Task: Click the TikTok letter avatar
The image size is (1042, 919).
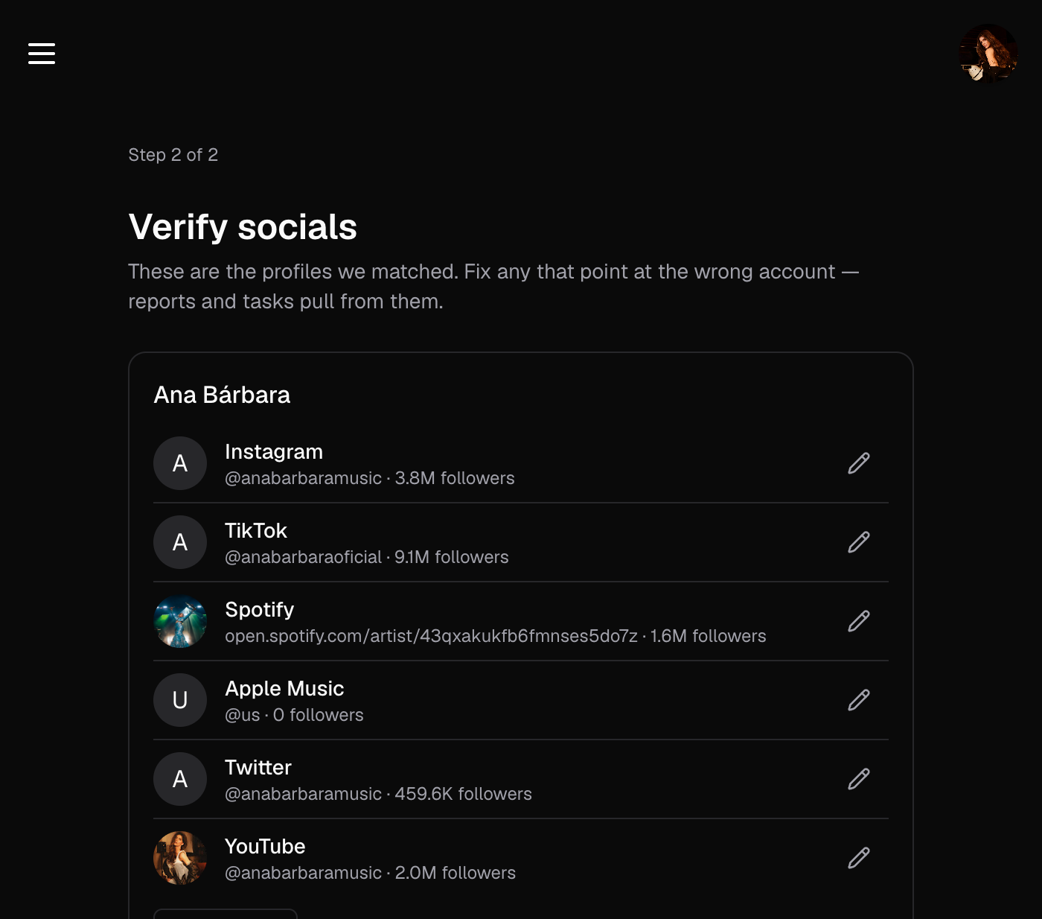Action: coord(180,542)
